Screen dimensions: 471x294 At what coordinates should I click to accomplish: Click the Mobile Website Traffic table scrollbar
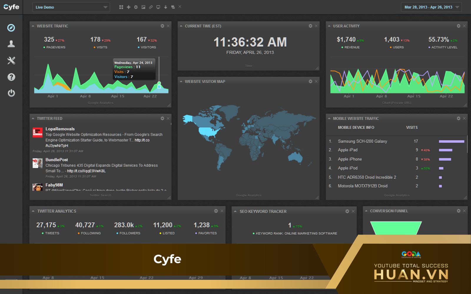coord(467,144)
